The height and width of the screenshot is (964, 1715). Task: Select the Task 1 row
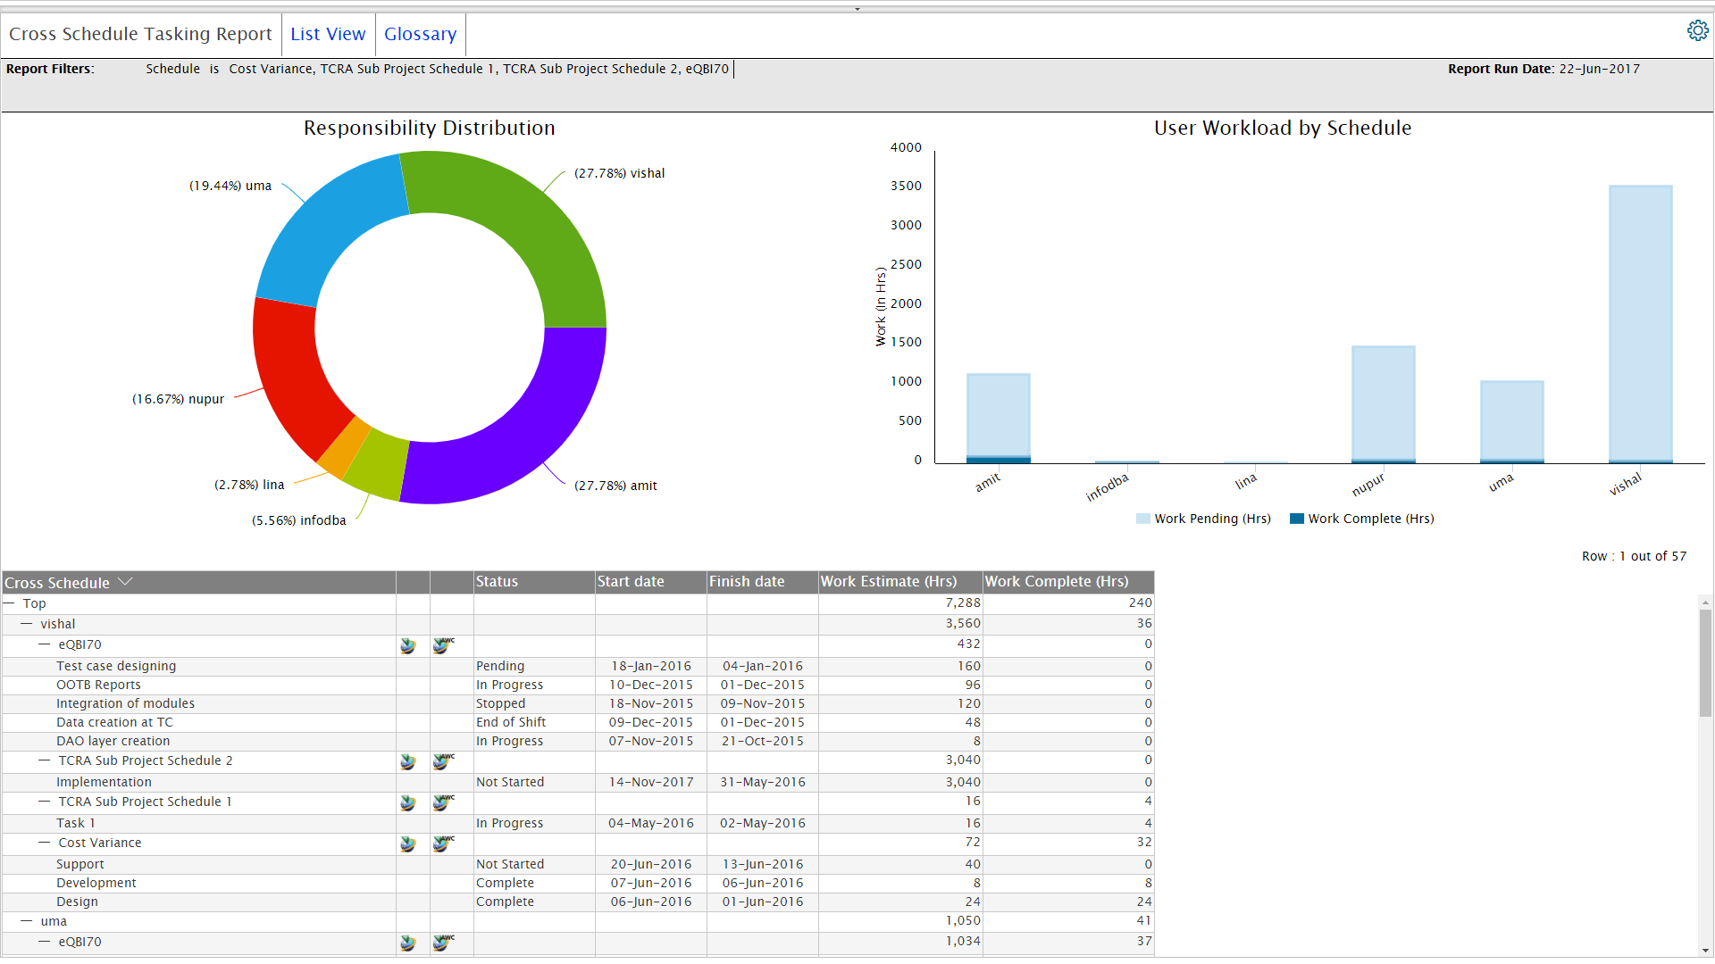578,823
